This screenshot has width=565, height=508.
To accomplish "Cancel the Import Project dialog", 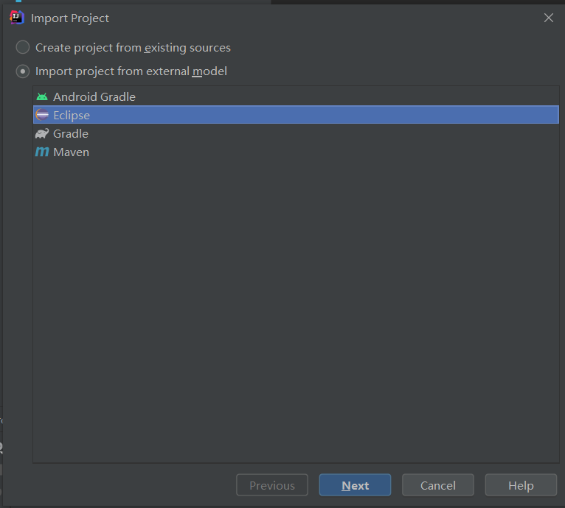I will 438,485.
